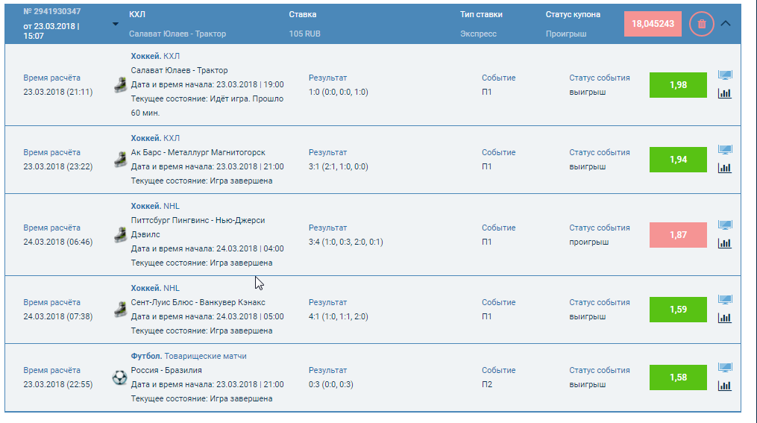Show statistics chart for Питтсбург Пингвинс match
The width and height of the screenshot is (757, 423).
[x=724, y=243]
